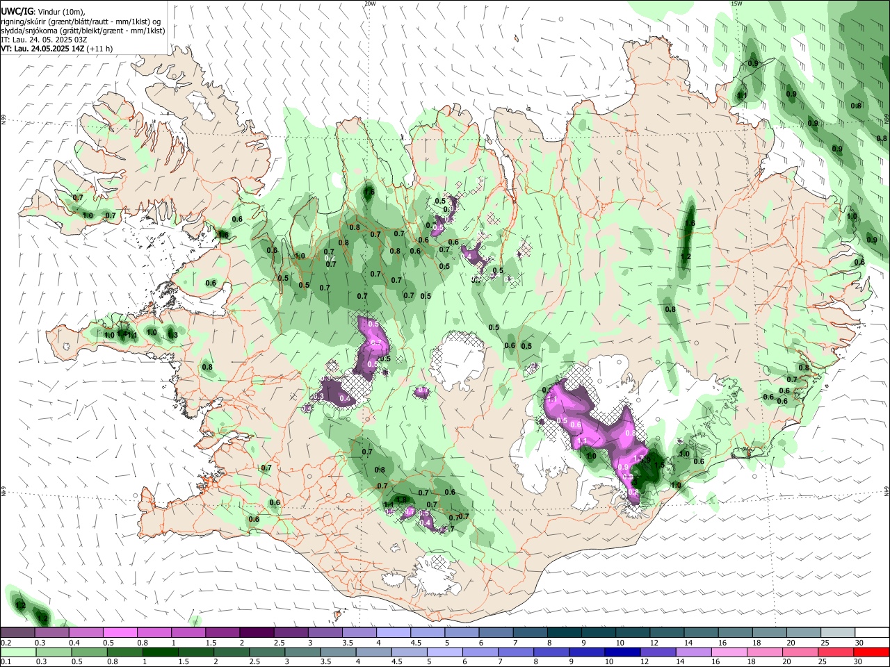Image resolution: width=890 pixels, height=667 pixels.
Task: Click the '(+11 h)' forecast offset text
Action: coord(101,49)
